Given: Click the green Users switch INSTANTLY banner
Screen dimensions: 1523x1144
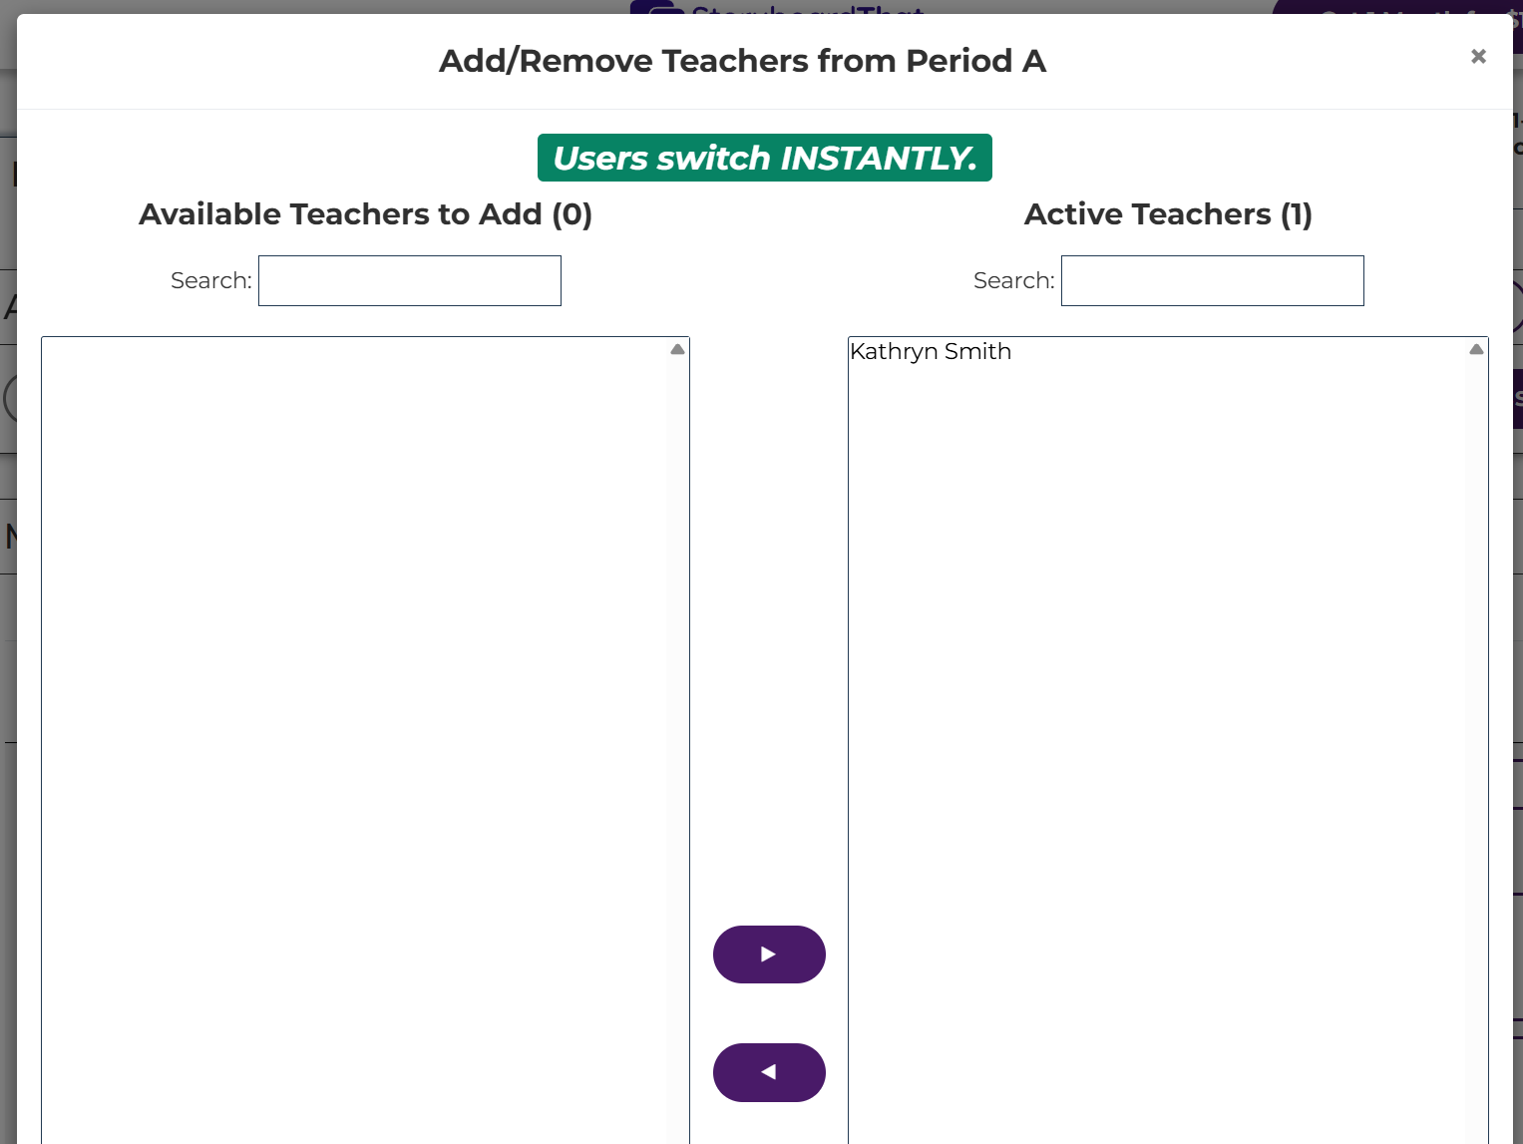Looking at the screenshot, I should 764,158.
